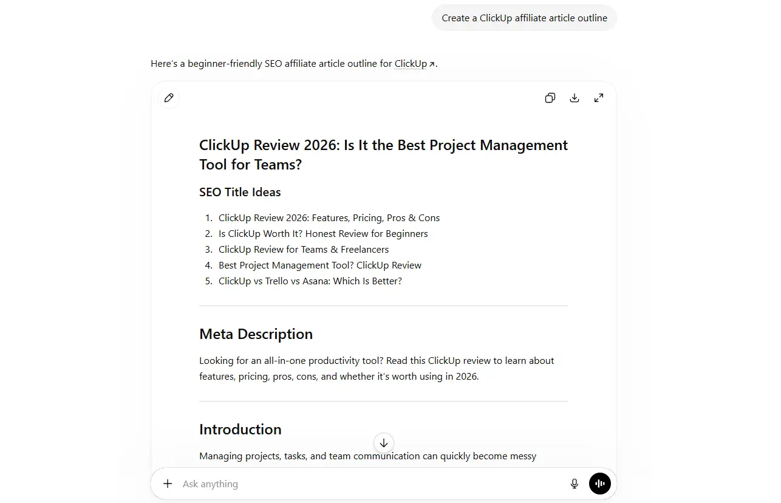Screen dimensions: 781x503
Task: Open the ClickUp link in the intro sentence
Action: pyautogui.click(x=414, y=63)
